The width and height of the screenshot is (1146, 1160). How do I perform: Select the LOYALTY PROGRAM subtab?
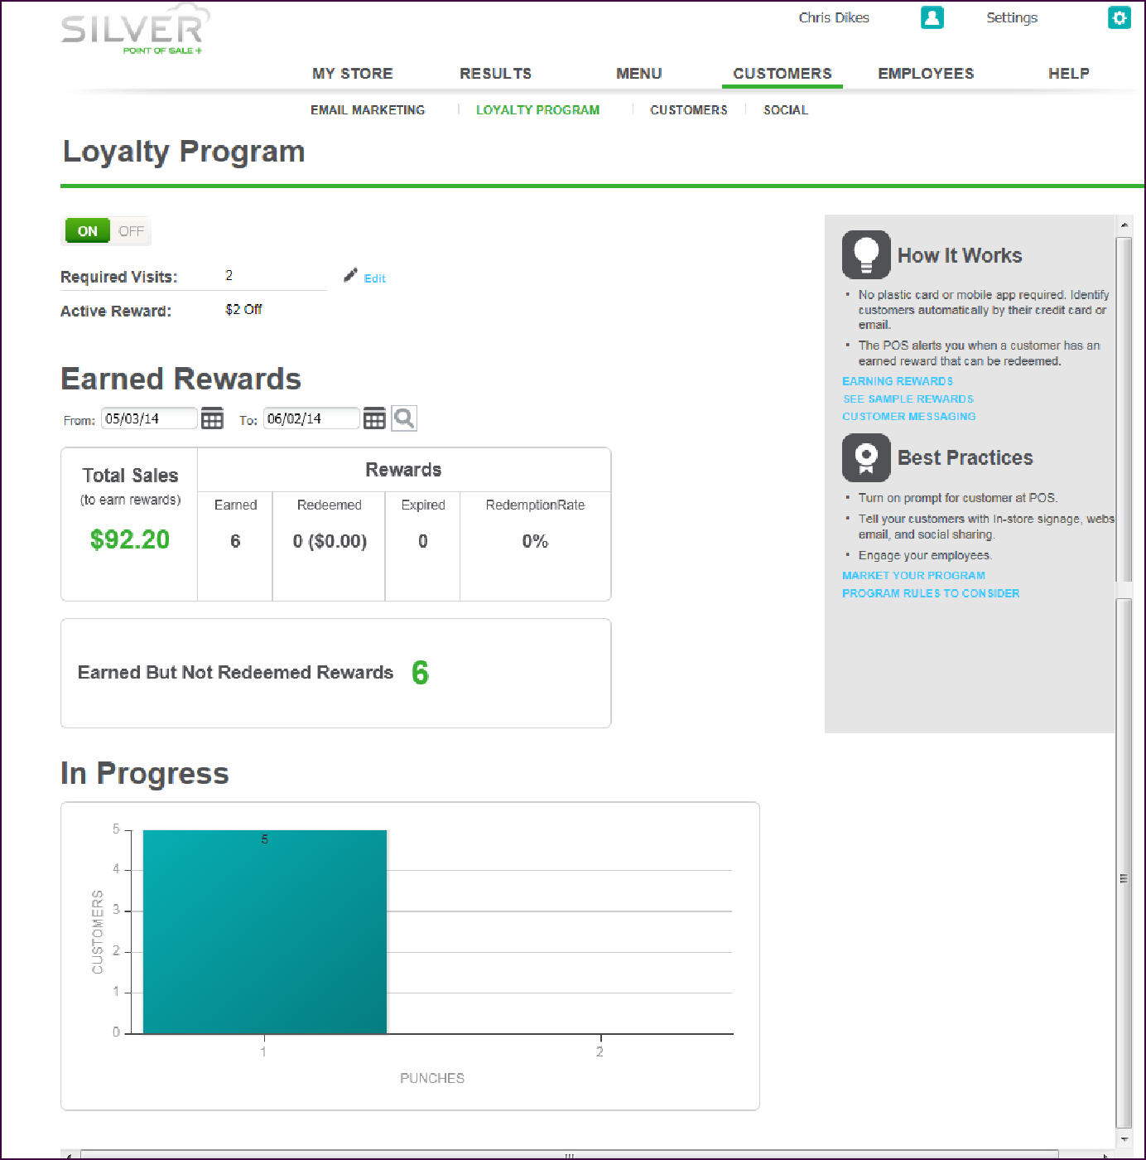click(537, 110)
